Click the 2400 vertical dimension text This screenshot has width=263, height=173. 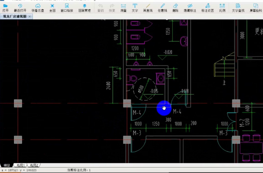pos(108,85)
